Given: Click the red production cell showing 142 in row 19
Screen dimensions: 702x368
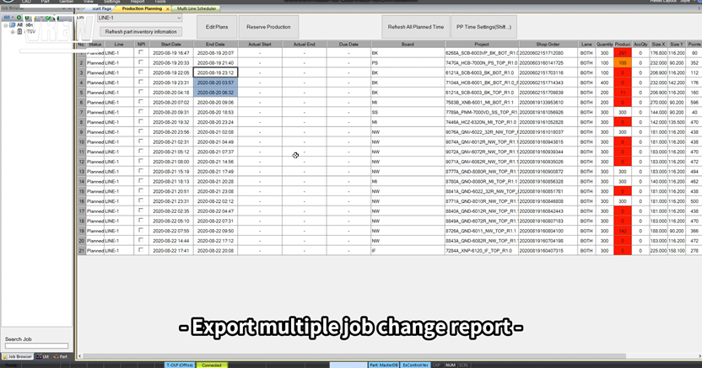Looking at the screenshot, I should click(623, 231).
